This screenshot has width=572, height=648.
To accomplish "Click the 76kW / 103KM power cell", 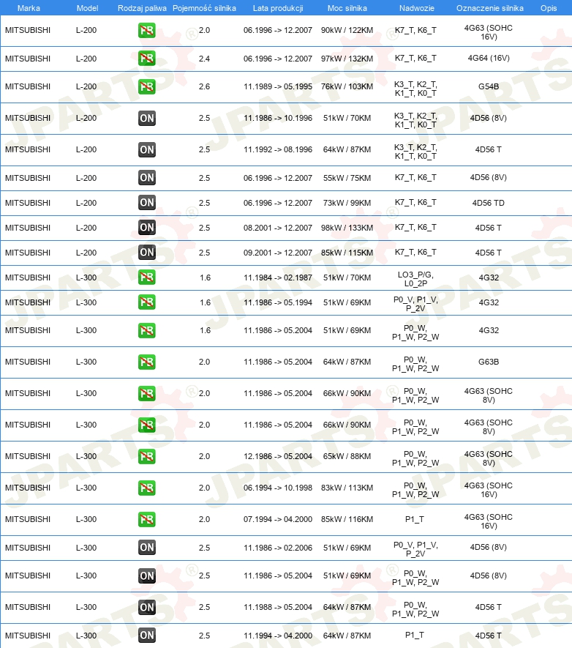I will coord(347,86).
